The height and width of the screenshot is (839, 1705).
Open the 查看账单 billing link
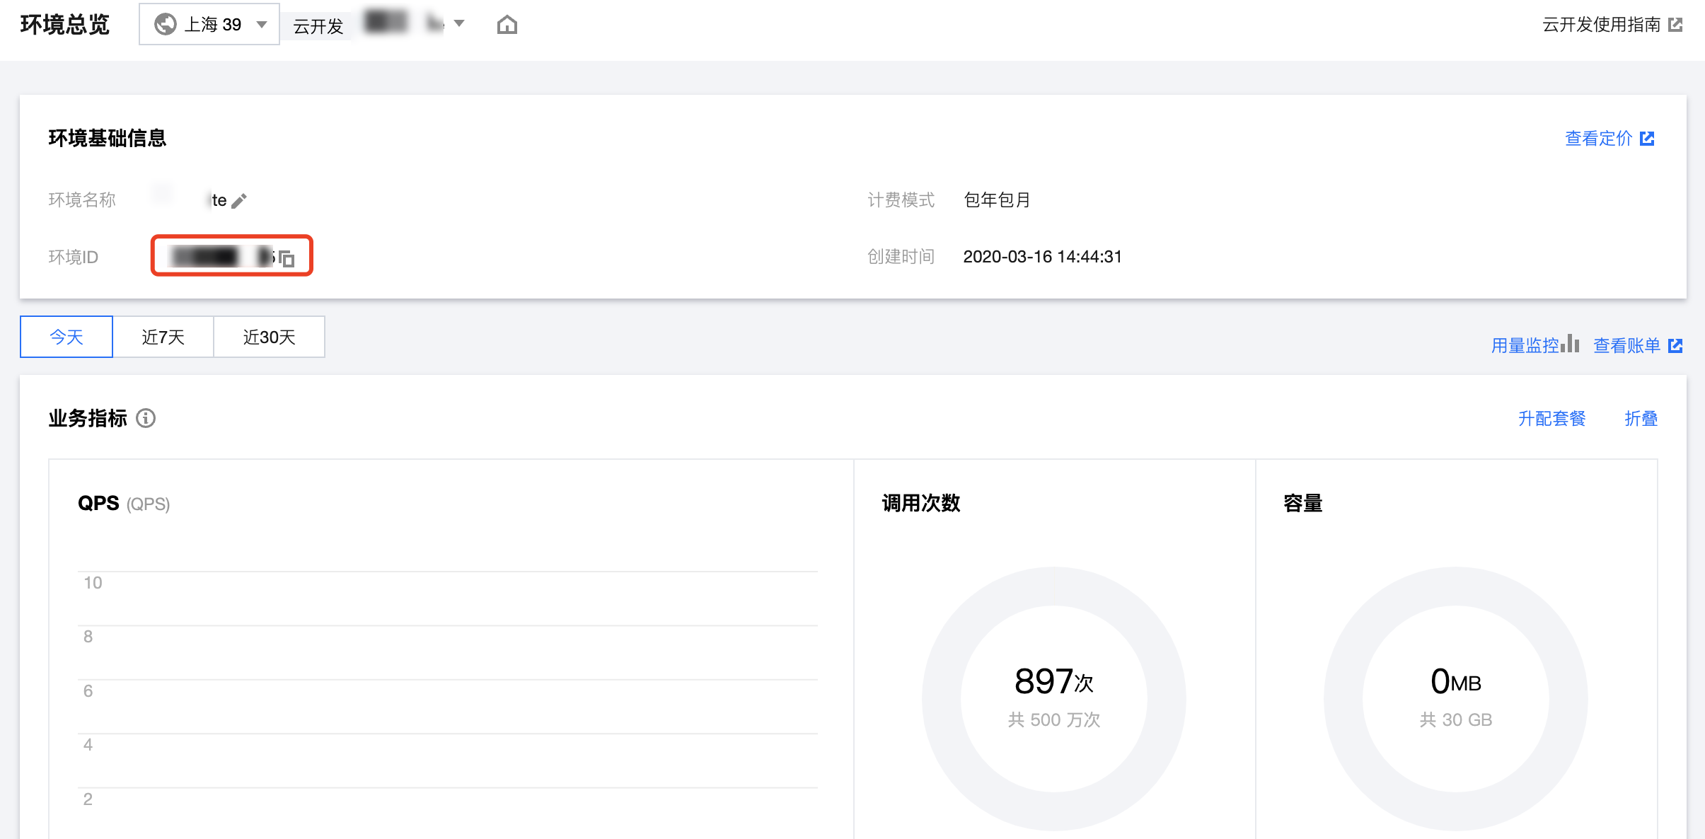coord(1638,345)
